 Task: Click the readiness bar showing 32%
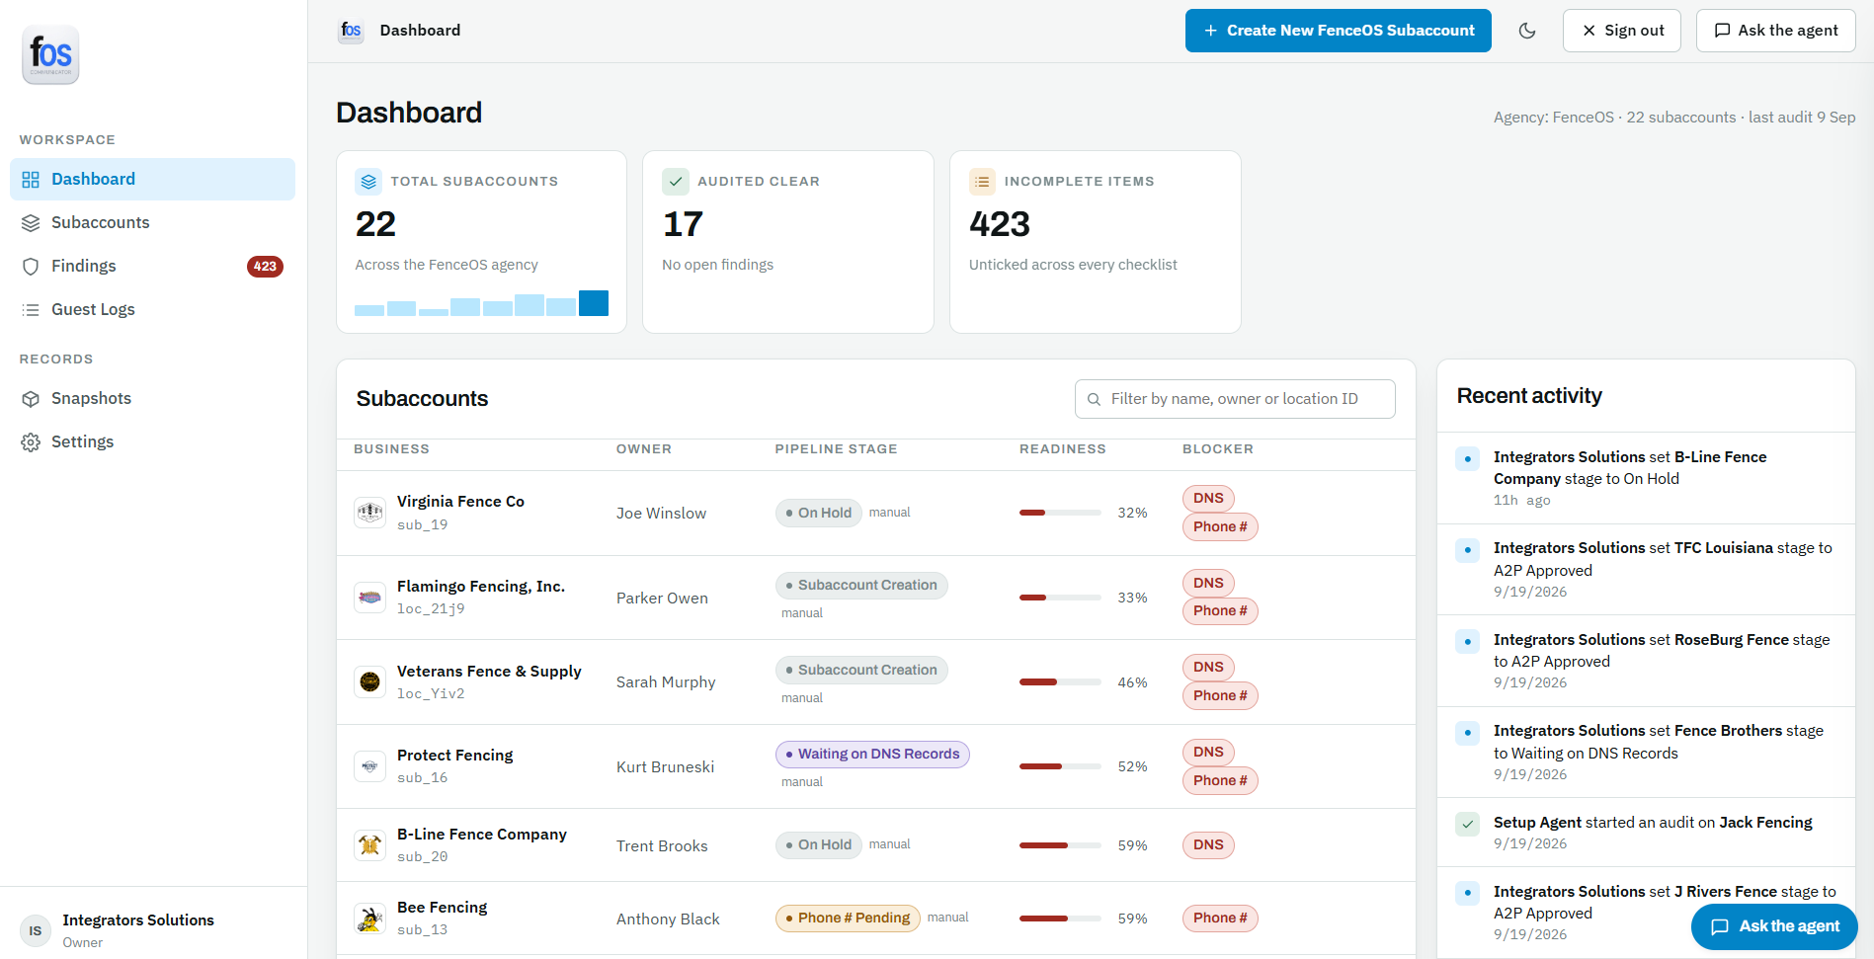[1060, 513]
